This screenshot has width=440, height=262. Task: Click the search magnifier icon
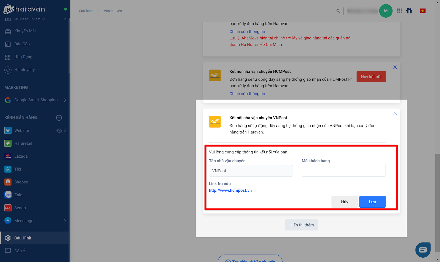338,11
